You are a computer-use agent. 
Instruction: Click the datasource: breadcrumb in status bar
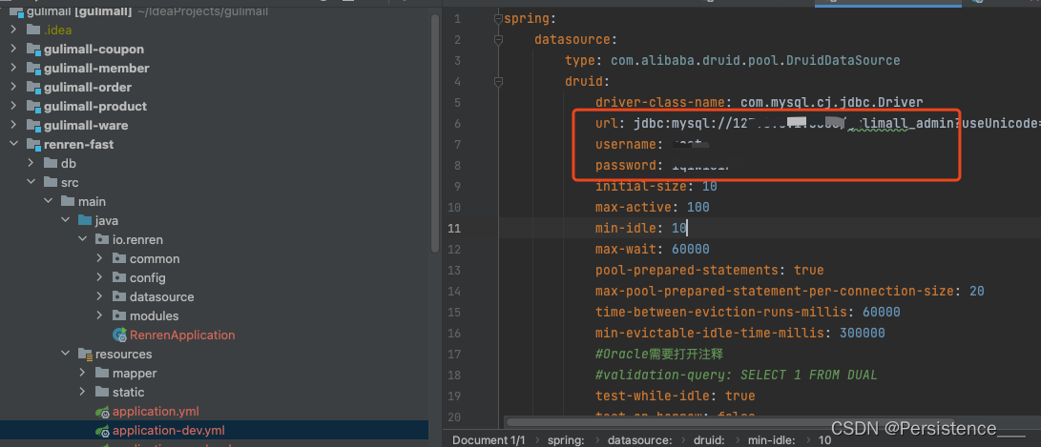(x=640, y=439)
